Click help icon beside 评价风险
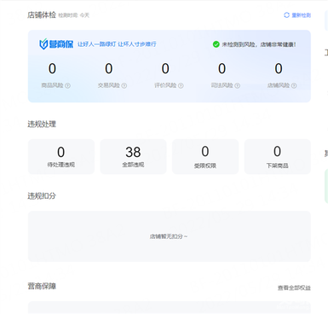This screenshot has height=314, width=328. (x=181, y=85)
